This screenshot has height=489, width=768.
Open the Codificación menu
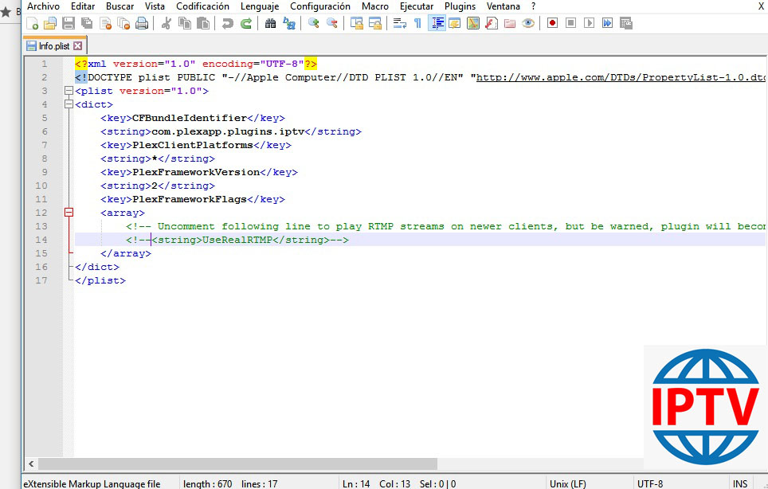click(x=202, y=6)
